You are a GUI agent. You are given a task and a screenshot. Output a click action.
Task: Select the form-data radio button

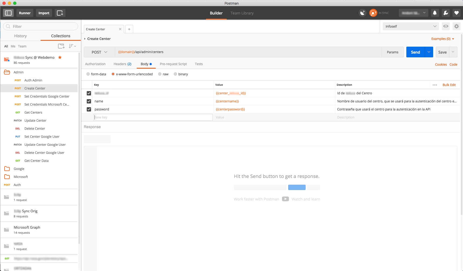click(x=88, y=74)
